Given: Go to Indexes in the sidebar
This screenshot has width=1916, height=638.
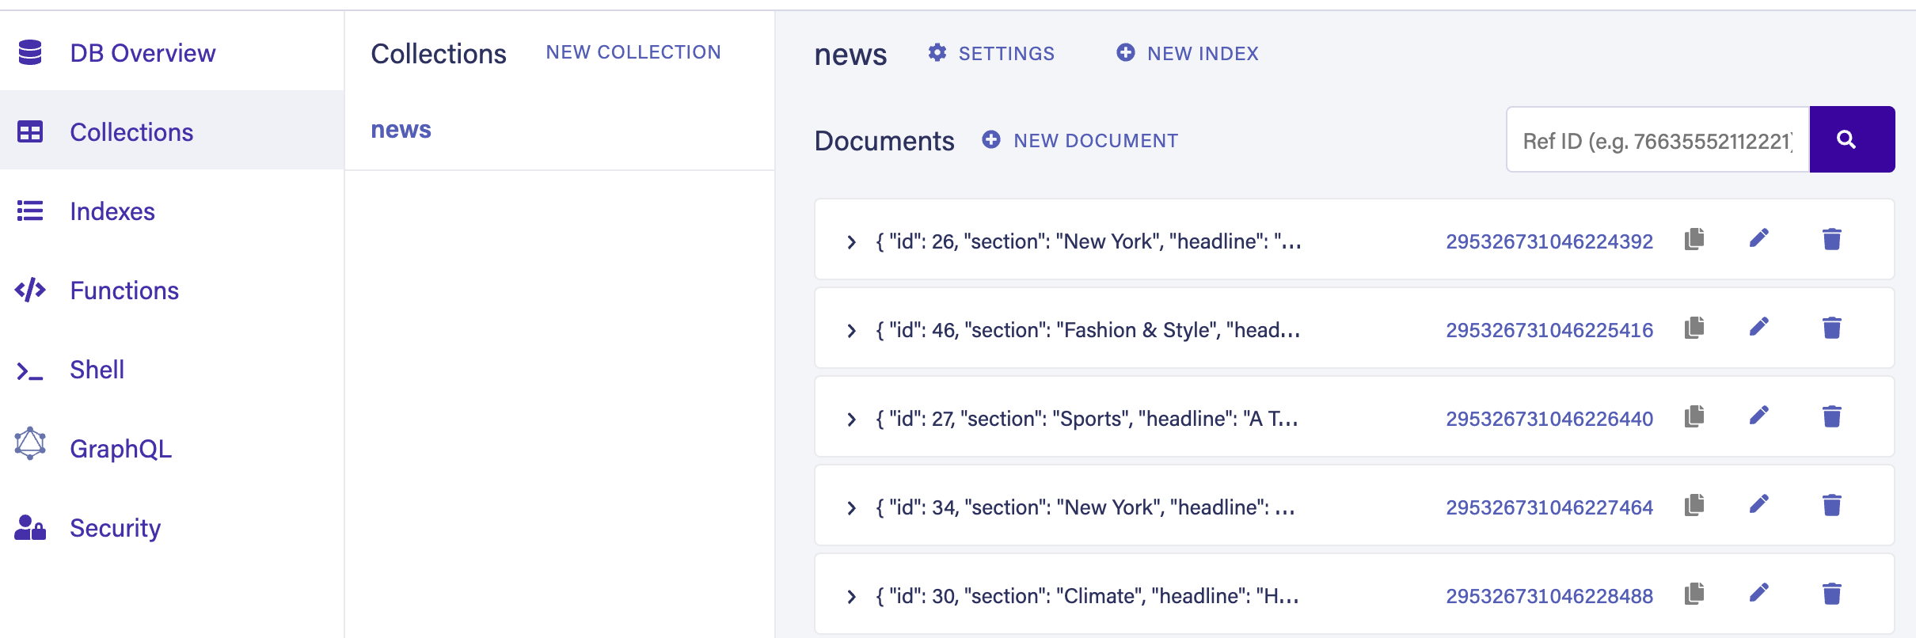Looking at the screenshot, I should coord(112,211).
